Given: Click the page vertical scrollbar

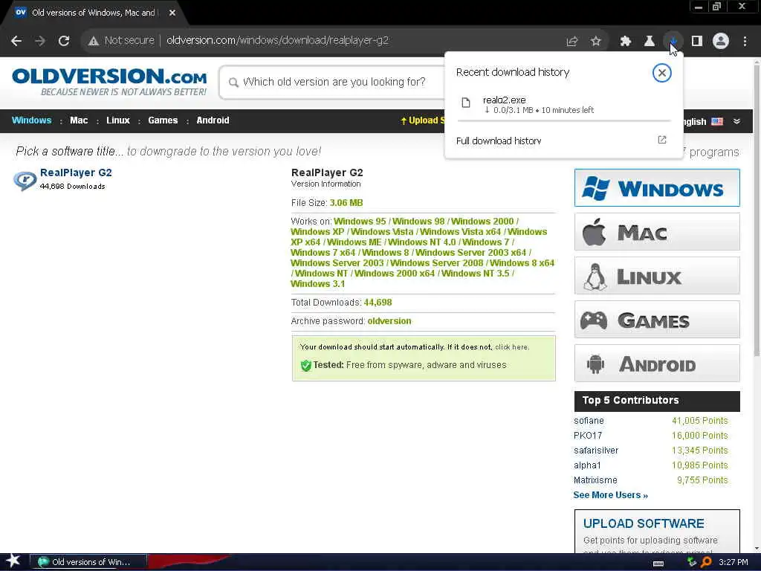Looking at the screenshot, I should point(756,209).
